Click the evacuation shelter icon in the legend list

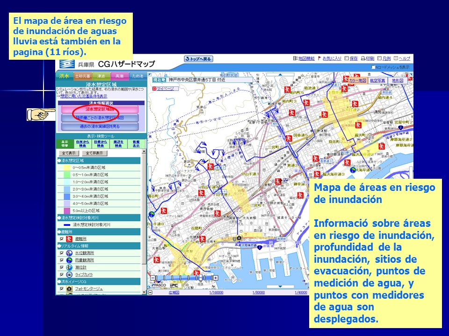point(69,239)
